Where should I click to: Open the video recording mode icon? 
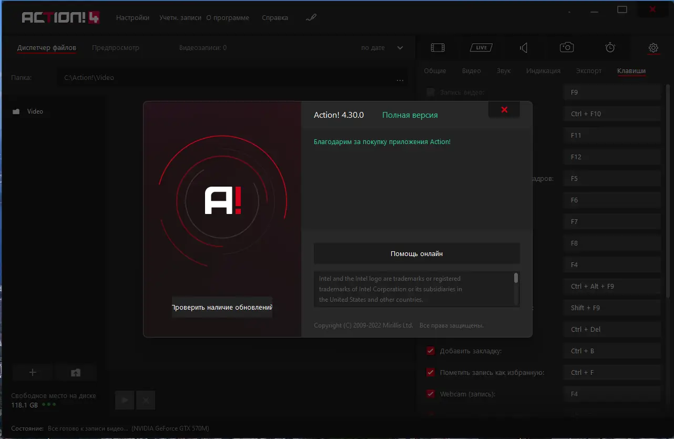point(437,47)
